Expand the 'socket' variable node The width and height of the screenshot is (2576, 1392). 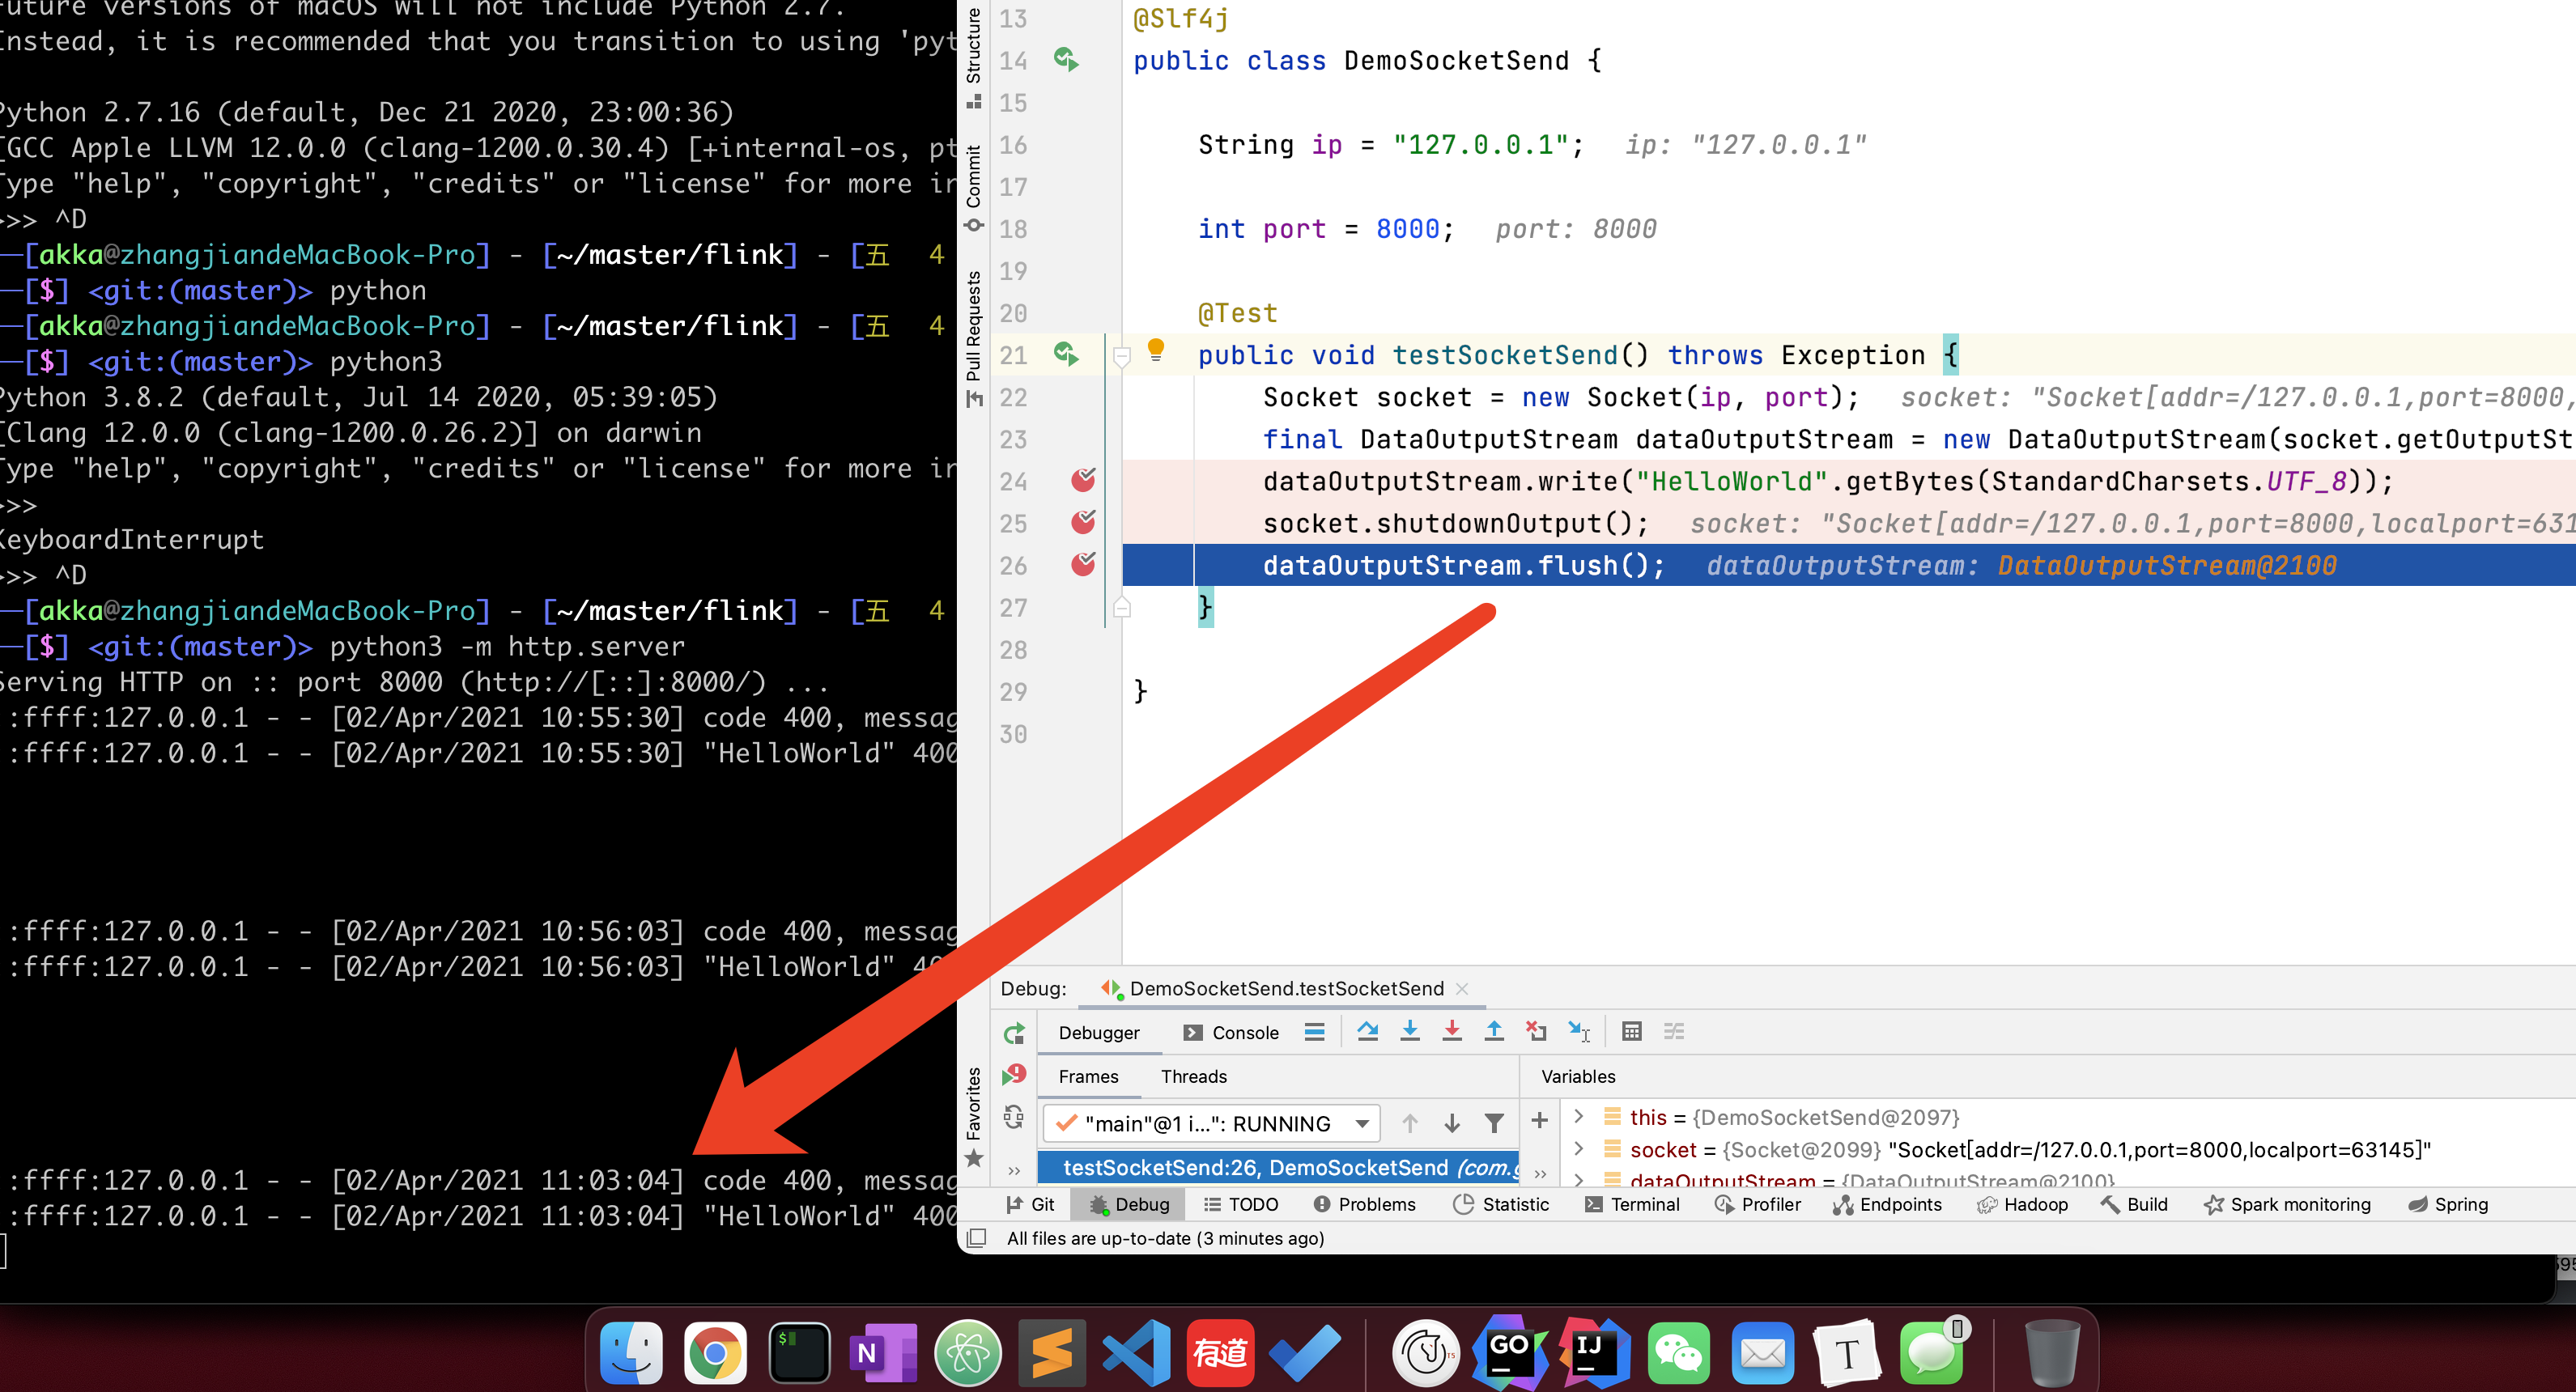pos(1578,1148)
